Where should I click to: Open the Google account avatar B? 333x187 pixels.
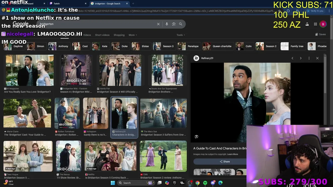click(x=323, y=24)
